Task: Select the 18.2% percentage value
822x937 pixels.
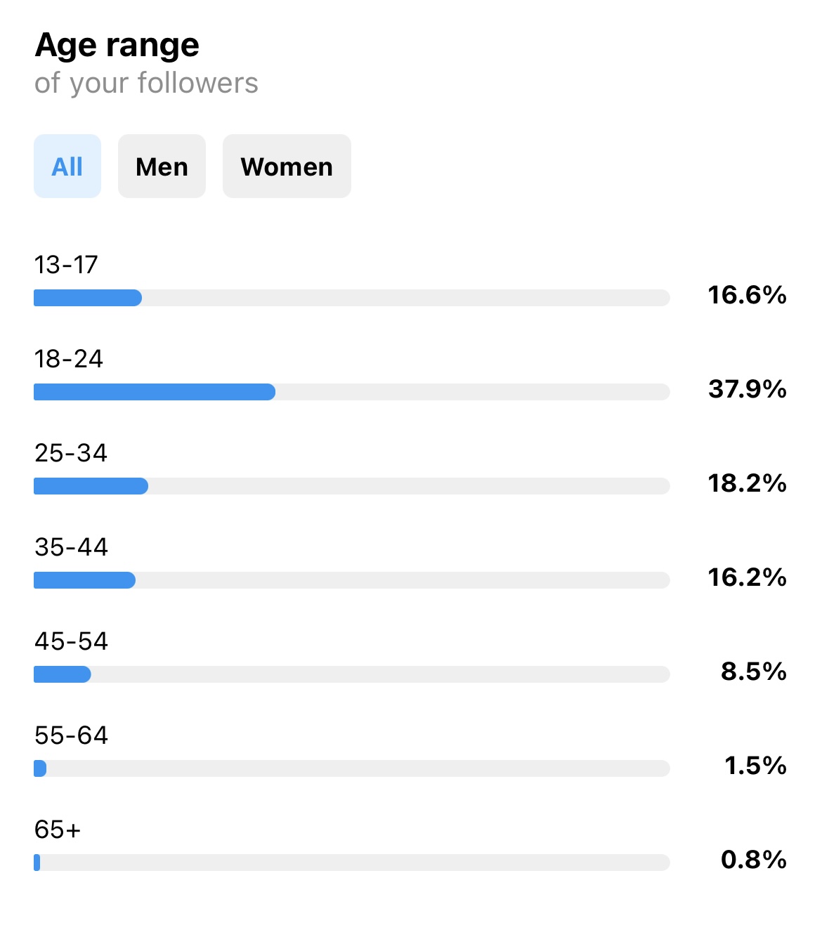Action: pyautogui.click(x=747, y=483)
